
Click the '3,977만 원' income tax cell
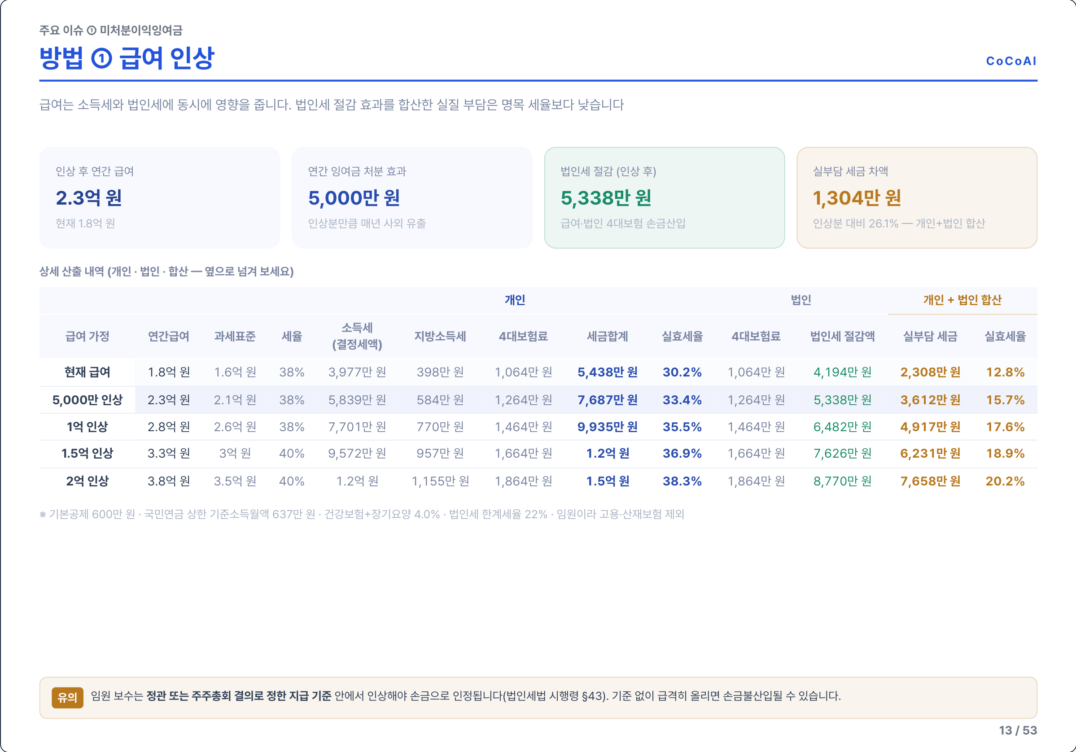point(357,372)
